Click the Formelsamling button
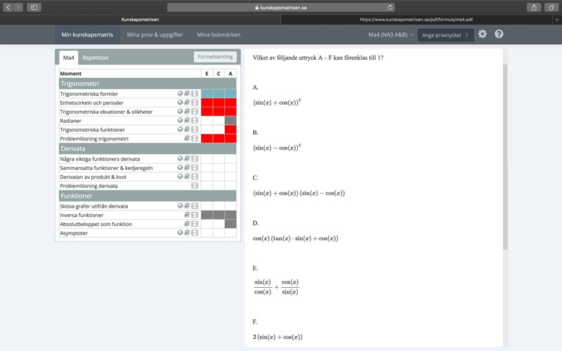 215,57
